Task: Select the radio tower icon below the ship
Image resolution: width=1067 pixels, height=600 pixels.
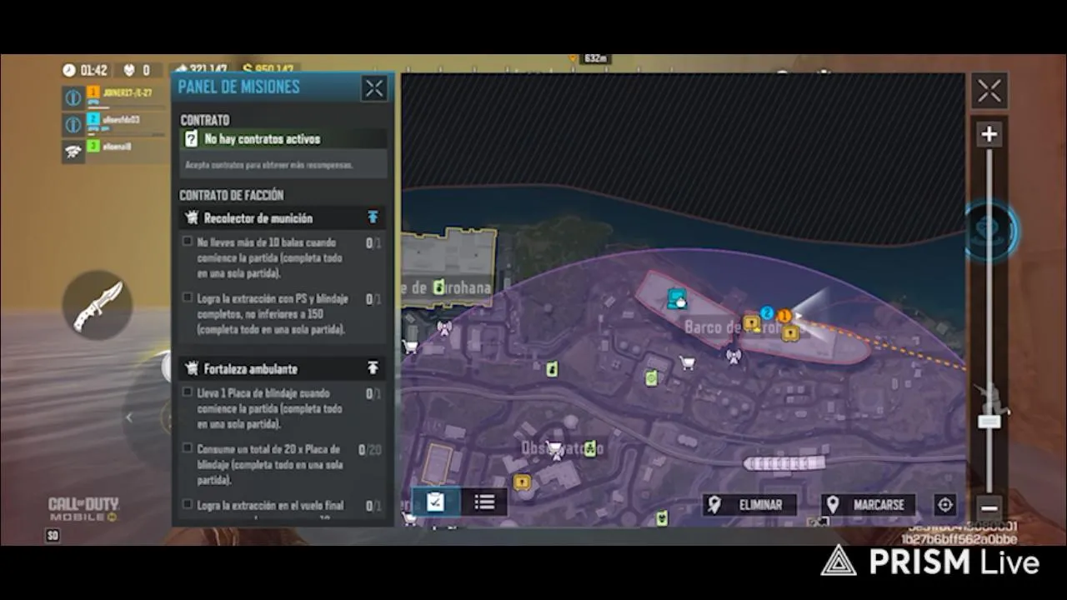Action: point(734,357)
